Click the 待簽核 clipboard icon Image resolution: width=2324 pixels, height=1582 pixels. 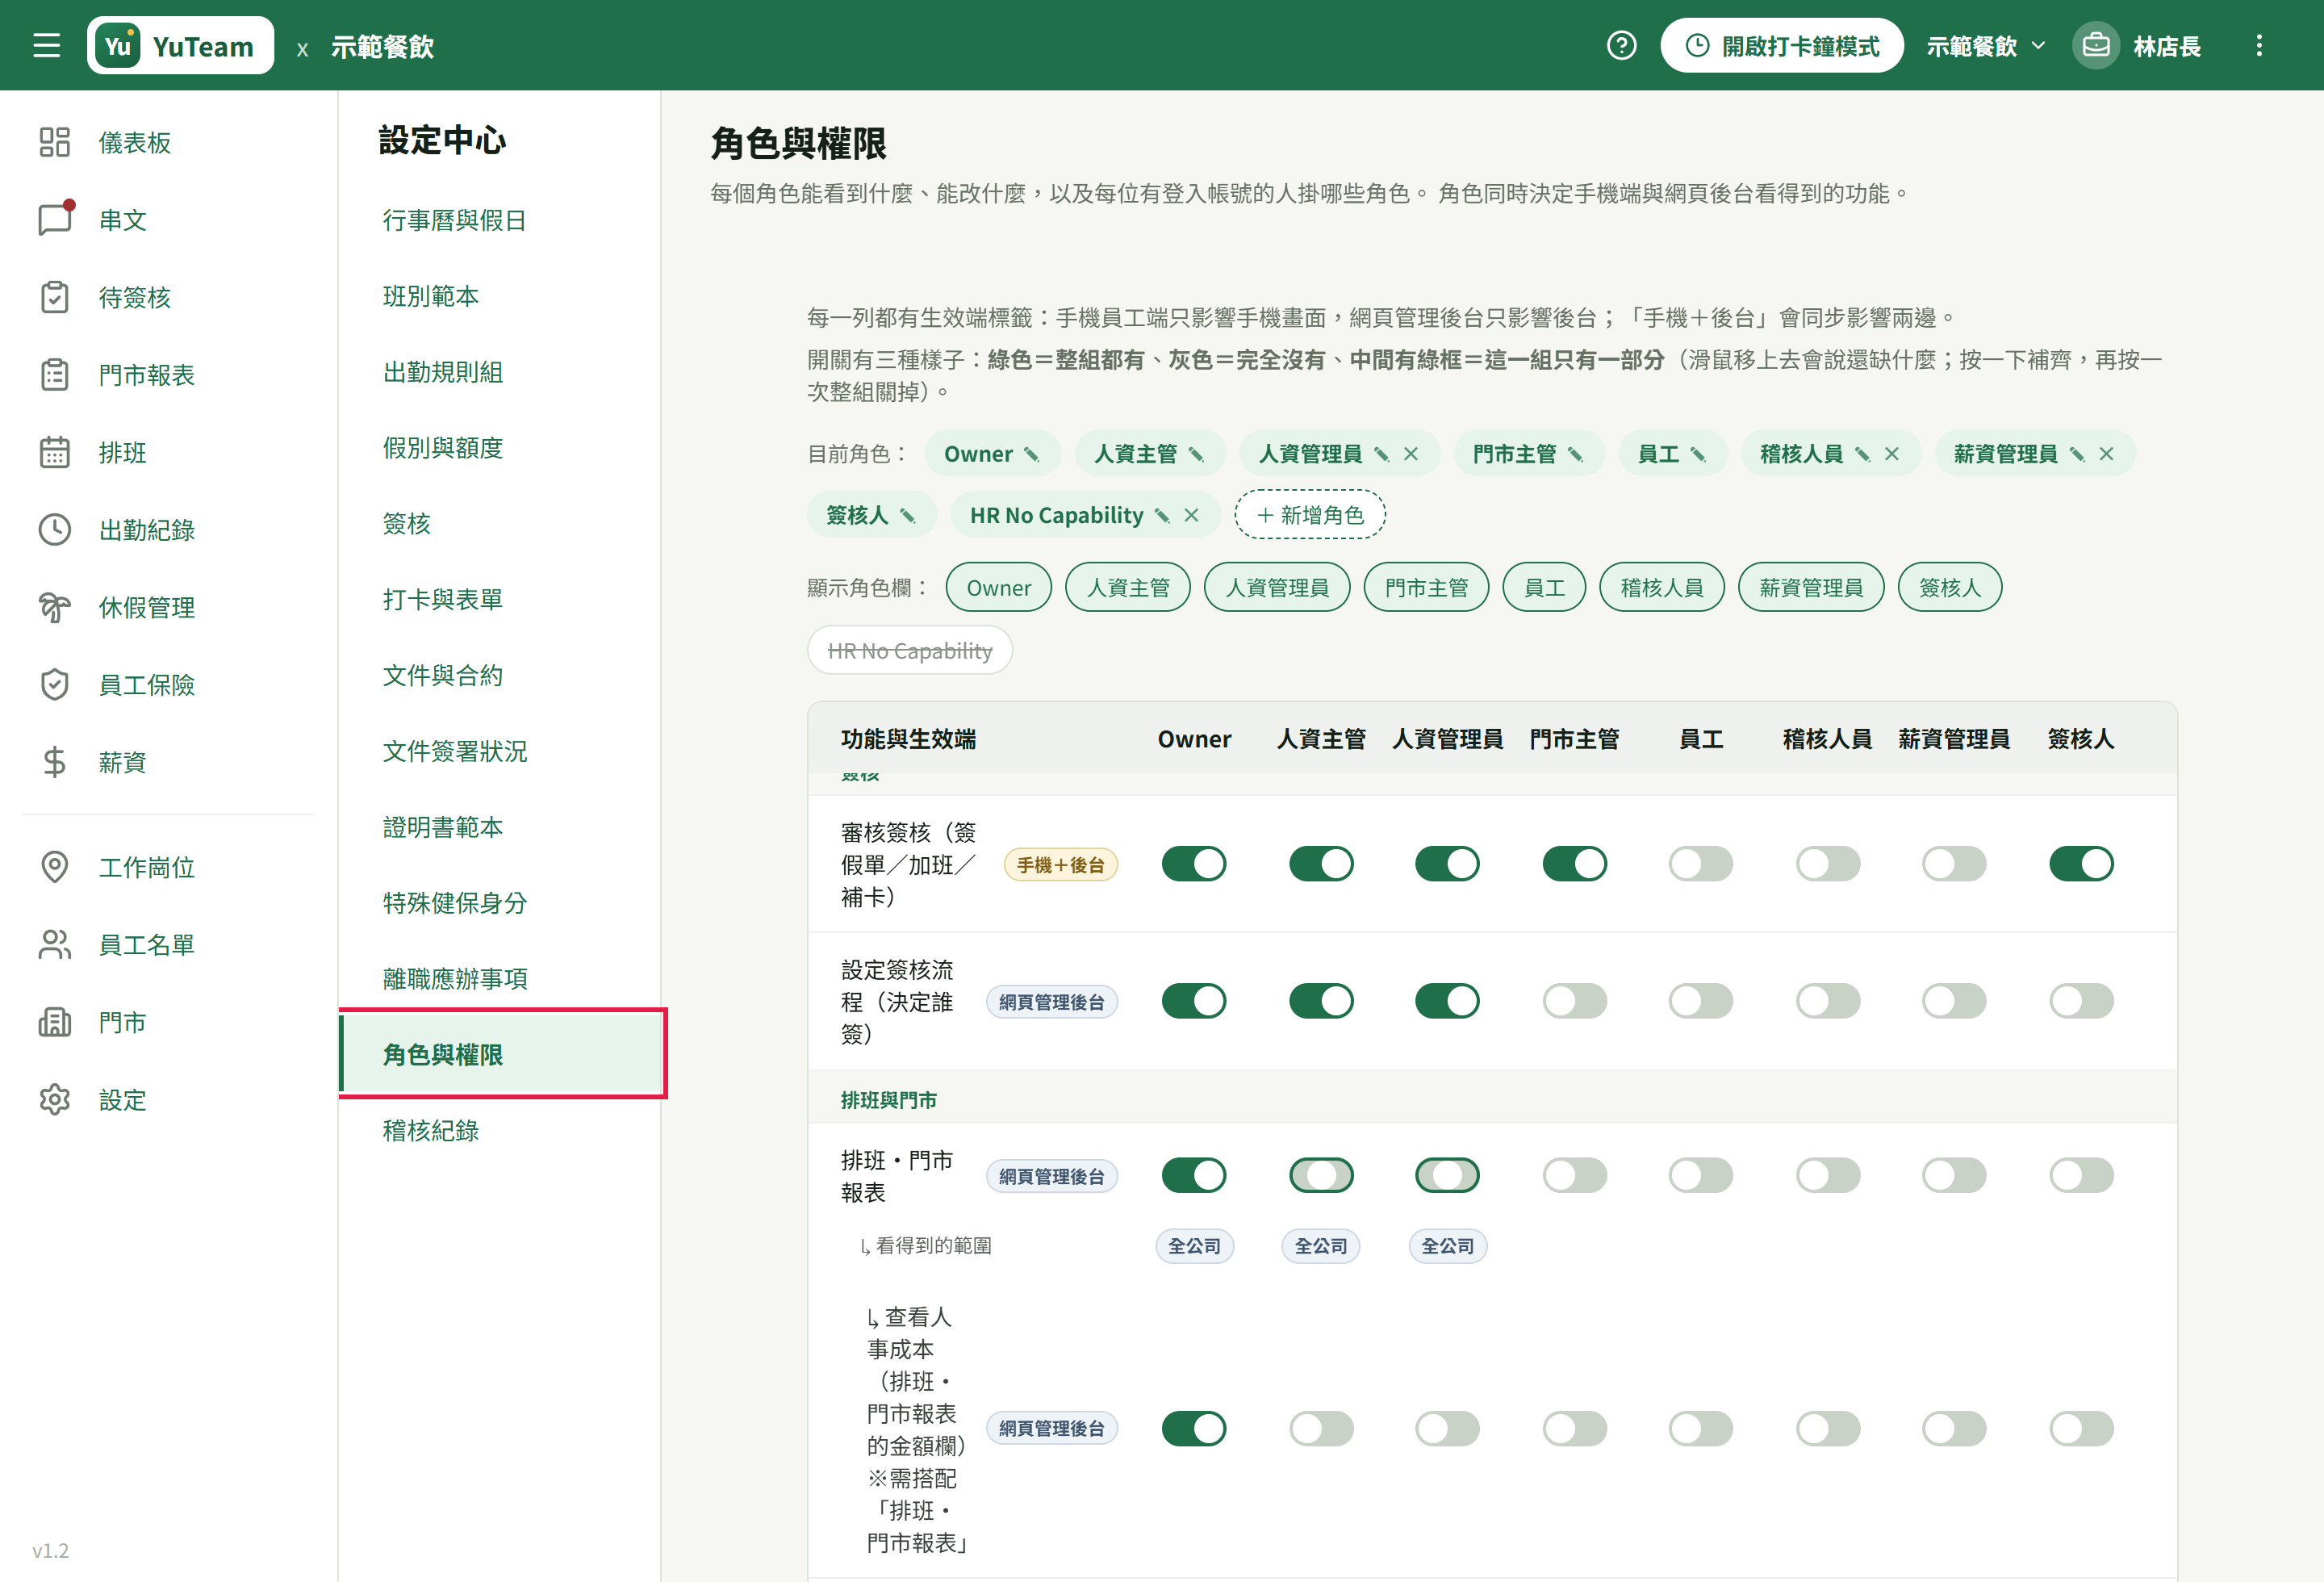click(54, 297)
